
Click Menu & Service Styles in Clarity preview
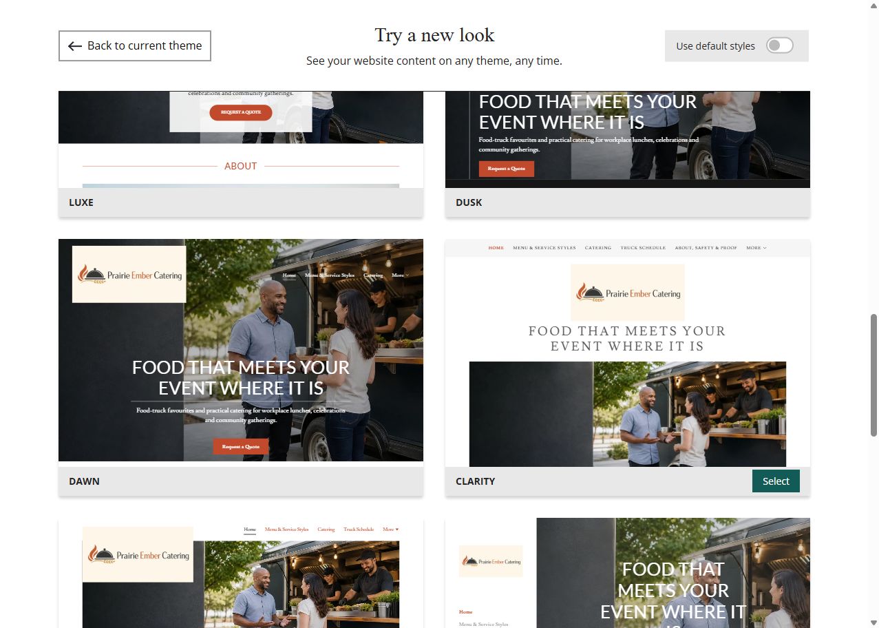(x=544, y=248)
